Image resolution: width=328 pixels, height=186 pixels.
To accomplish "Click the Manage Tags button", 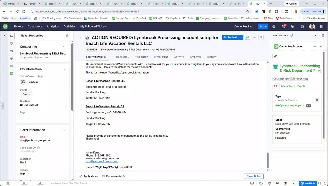I will tap(281, 79).
